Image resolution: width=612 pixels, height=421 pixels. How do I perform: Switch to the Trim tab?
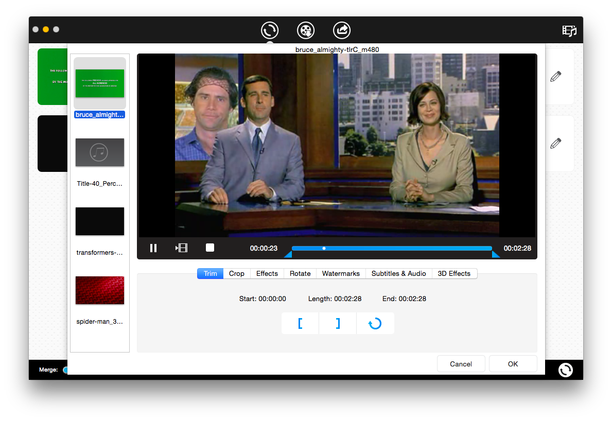pyautogui.click(x=211, y=273)
